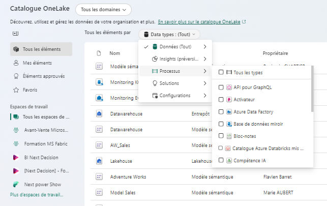Viewport: 327px width, 206px height.
Task: Check the Bloc-notes checkbox
Action: click(221, 136)
